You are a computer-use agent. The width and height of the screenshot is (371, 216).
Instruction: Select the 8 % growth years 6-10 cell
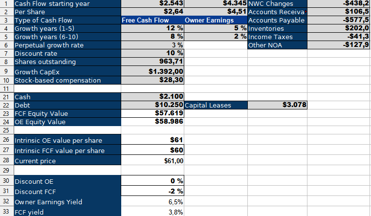point(153,37)
